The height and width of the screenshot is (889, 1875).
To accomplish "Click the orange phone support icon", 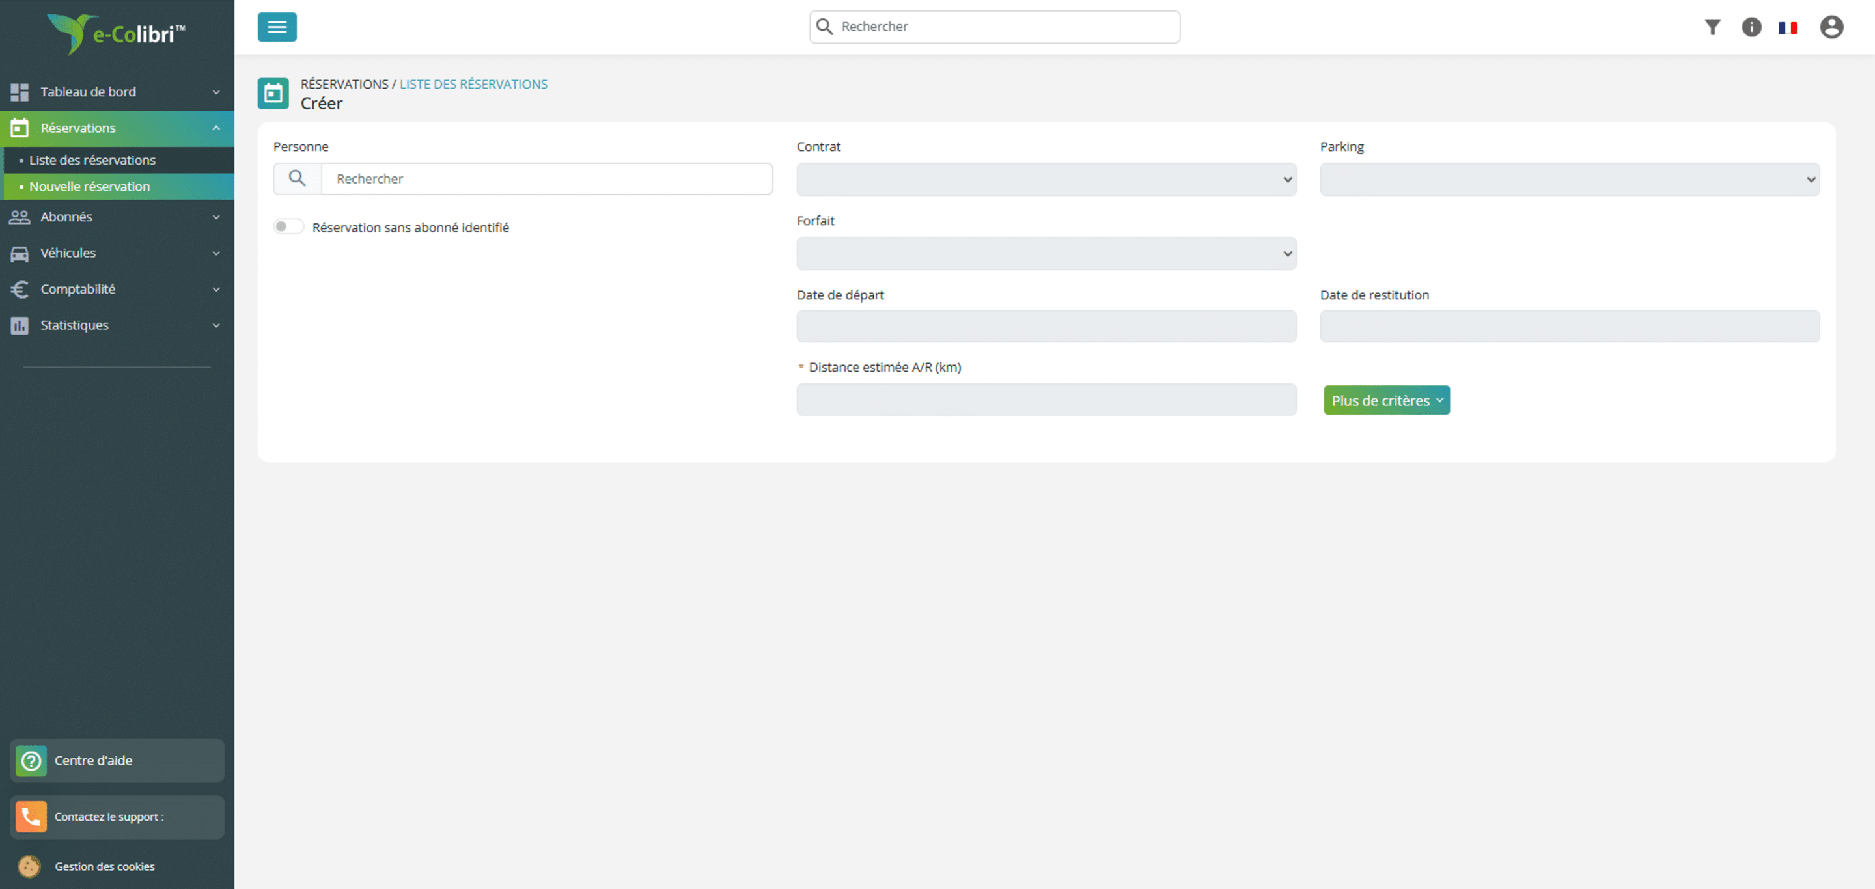I will (31, 816).
